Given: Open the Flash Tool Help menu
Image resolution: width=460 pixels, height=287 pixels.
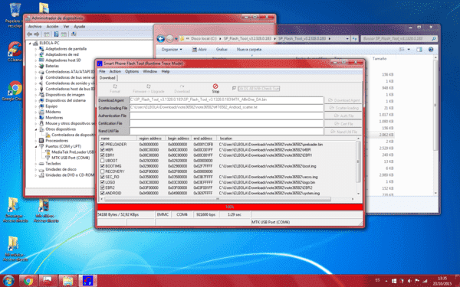Looking at the screenshot, I should [166, 71].
